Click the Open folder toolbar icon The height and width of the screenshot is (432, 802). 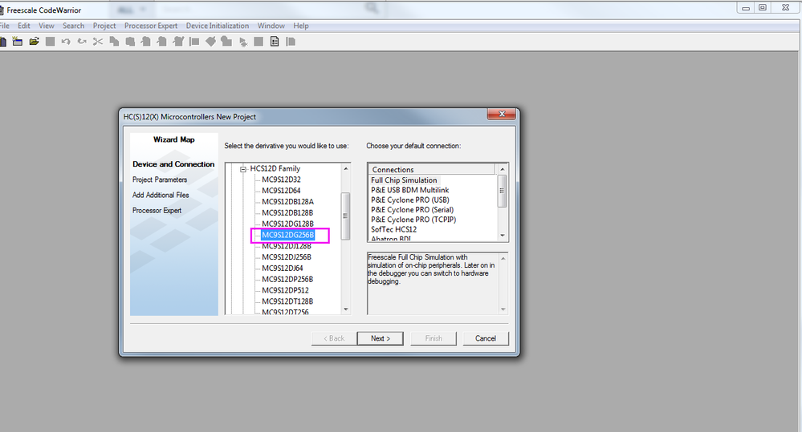(35, 42)
